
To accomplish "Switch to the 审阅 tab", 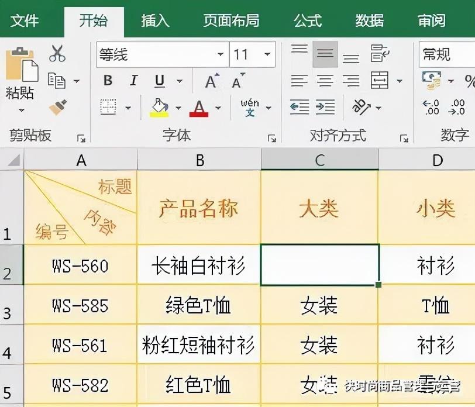I will pos(432,20).
